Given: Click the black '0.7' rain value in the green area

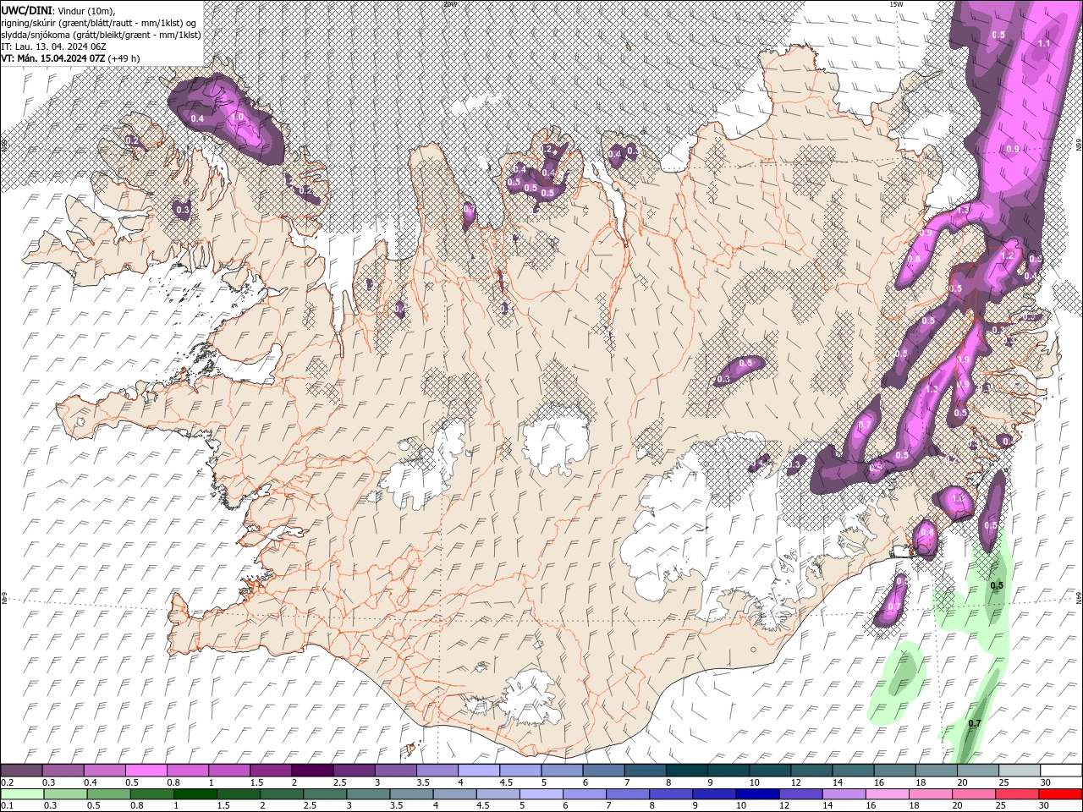Looking at the screenshot, I should (x=974, y=723).
